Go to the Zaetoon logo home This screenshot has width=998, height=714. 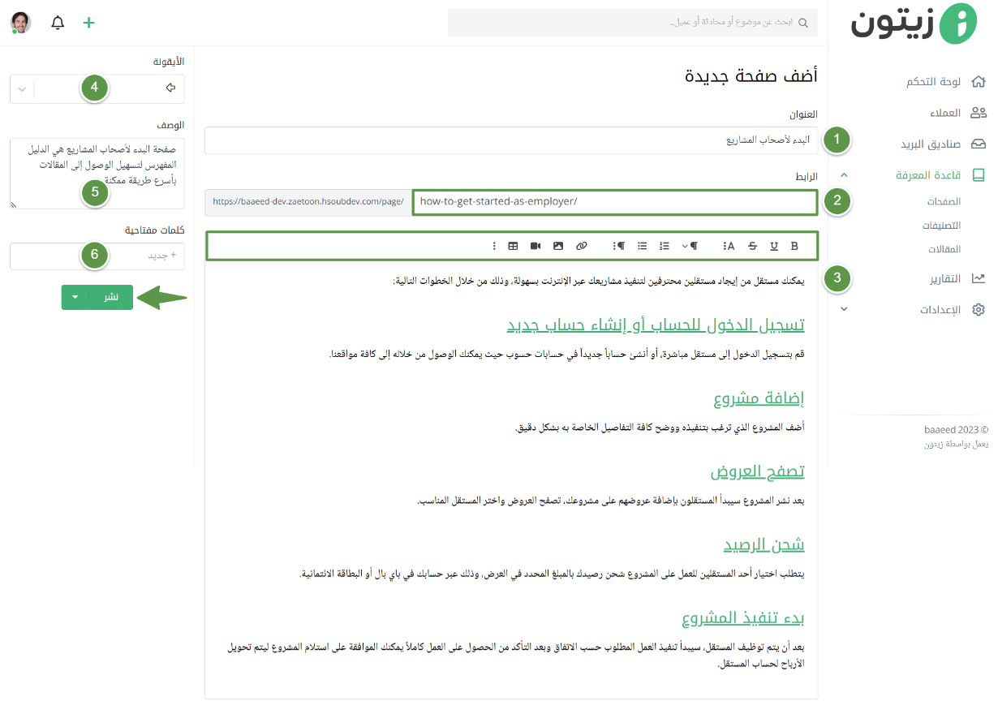(x=914, y=23)
